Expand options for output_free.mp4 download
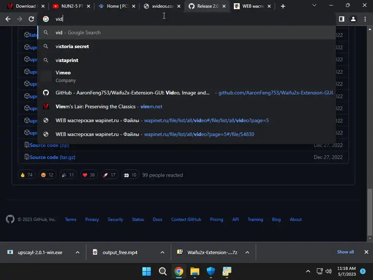Screen dimensions: 373x280 click(162, 252)
